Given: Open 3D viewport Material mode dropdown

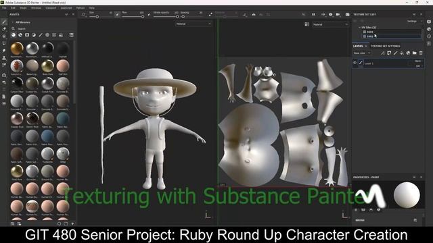Looking at the screenshot, I should [193, 24].
